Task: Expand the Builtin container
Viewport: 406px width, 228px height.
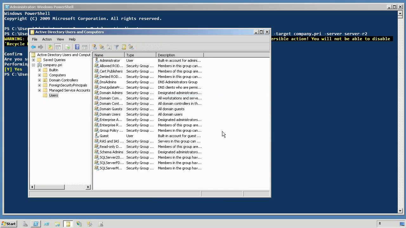Action: click(x=39, y=70)
